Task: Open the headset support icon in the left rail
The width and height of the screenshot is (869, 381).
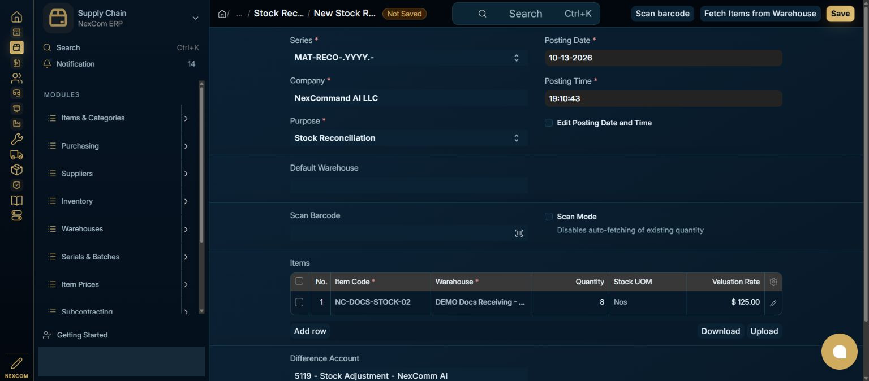Action: (16, 93)
